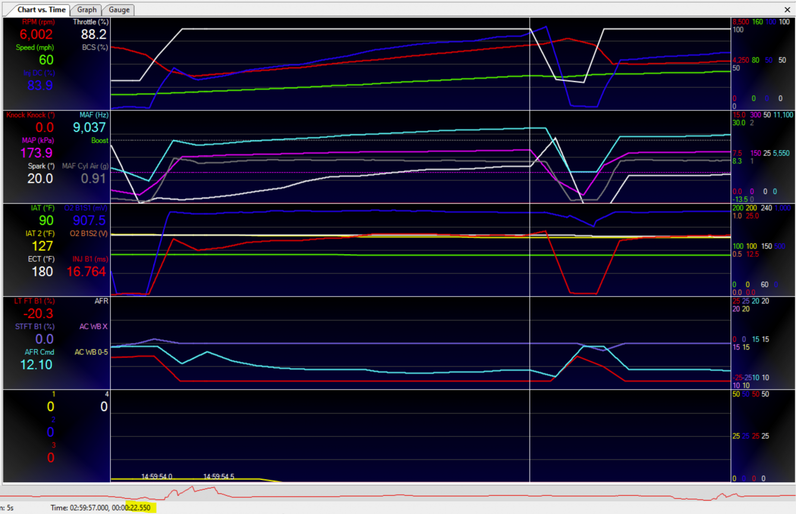Switch to the Graph tab

tap(87, 10)
